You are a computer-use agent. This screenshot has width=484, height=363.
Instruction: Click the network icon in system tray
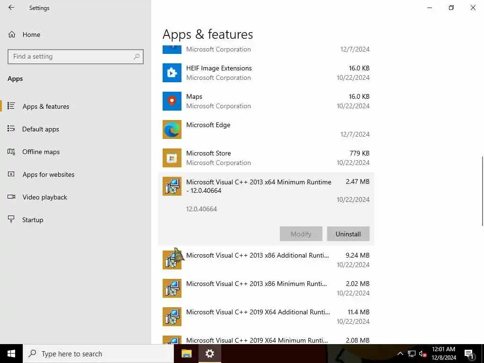coord(412,354)
